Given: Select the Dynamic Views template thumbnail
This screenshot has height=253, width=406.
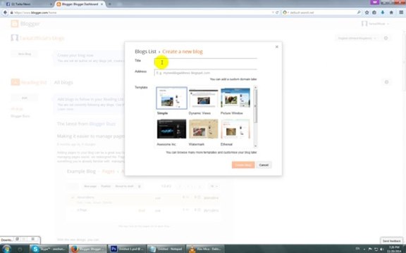Looking at the screenshot, I should [203, 98].
